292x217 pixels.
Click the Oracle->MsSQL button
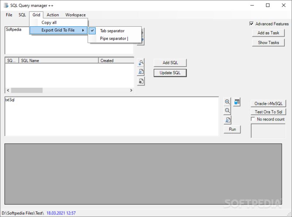click(x=268, y=103)
